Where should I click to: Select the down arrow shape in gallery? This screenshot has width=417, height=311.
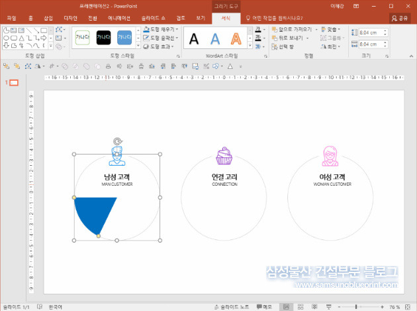6,46
